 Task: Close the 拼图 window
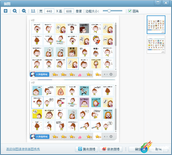click(166, 3)
